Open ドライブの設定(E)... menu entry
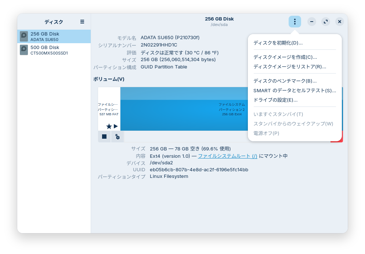This screenshot has height=254, width=365. coord(275,100)
